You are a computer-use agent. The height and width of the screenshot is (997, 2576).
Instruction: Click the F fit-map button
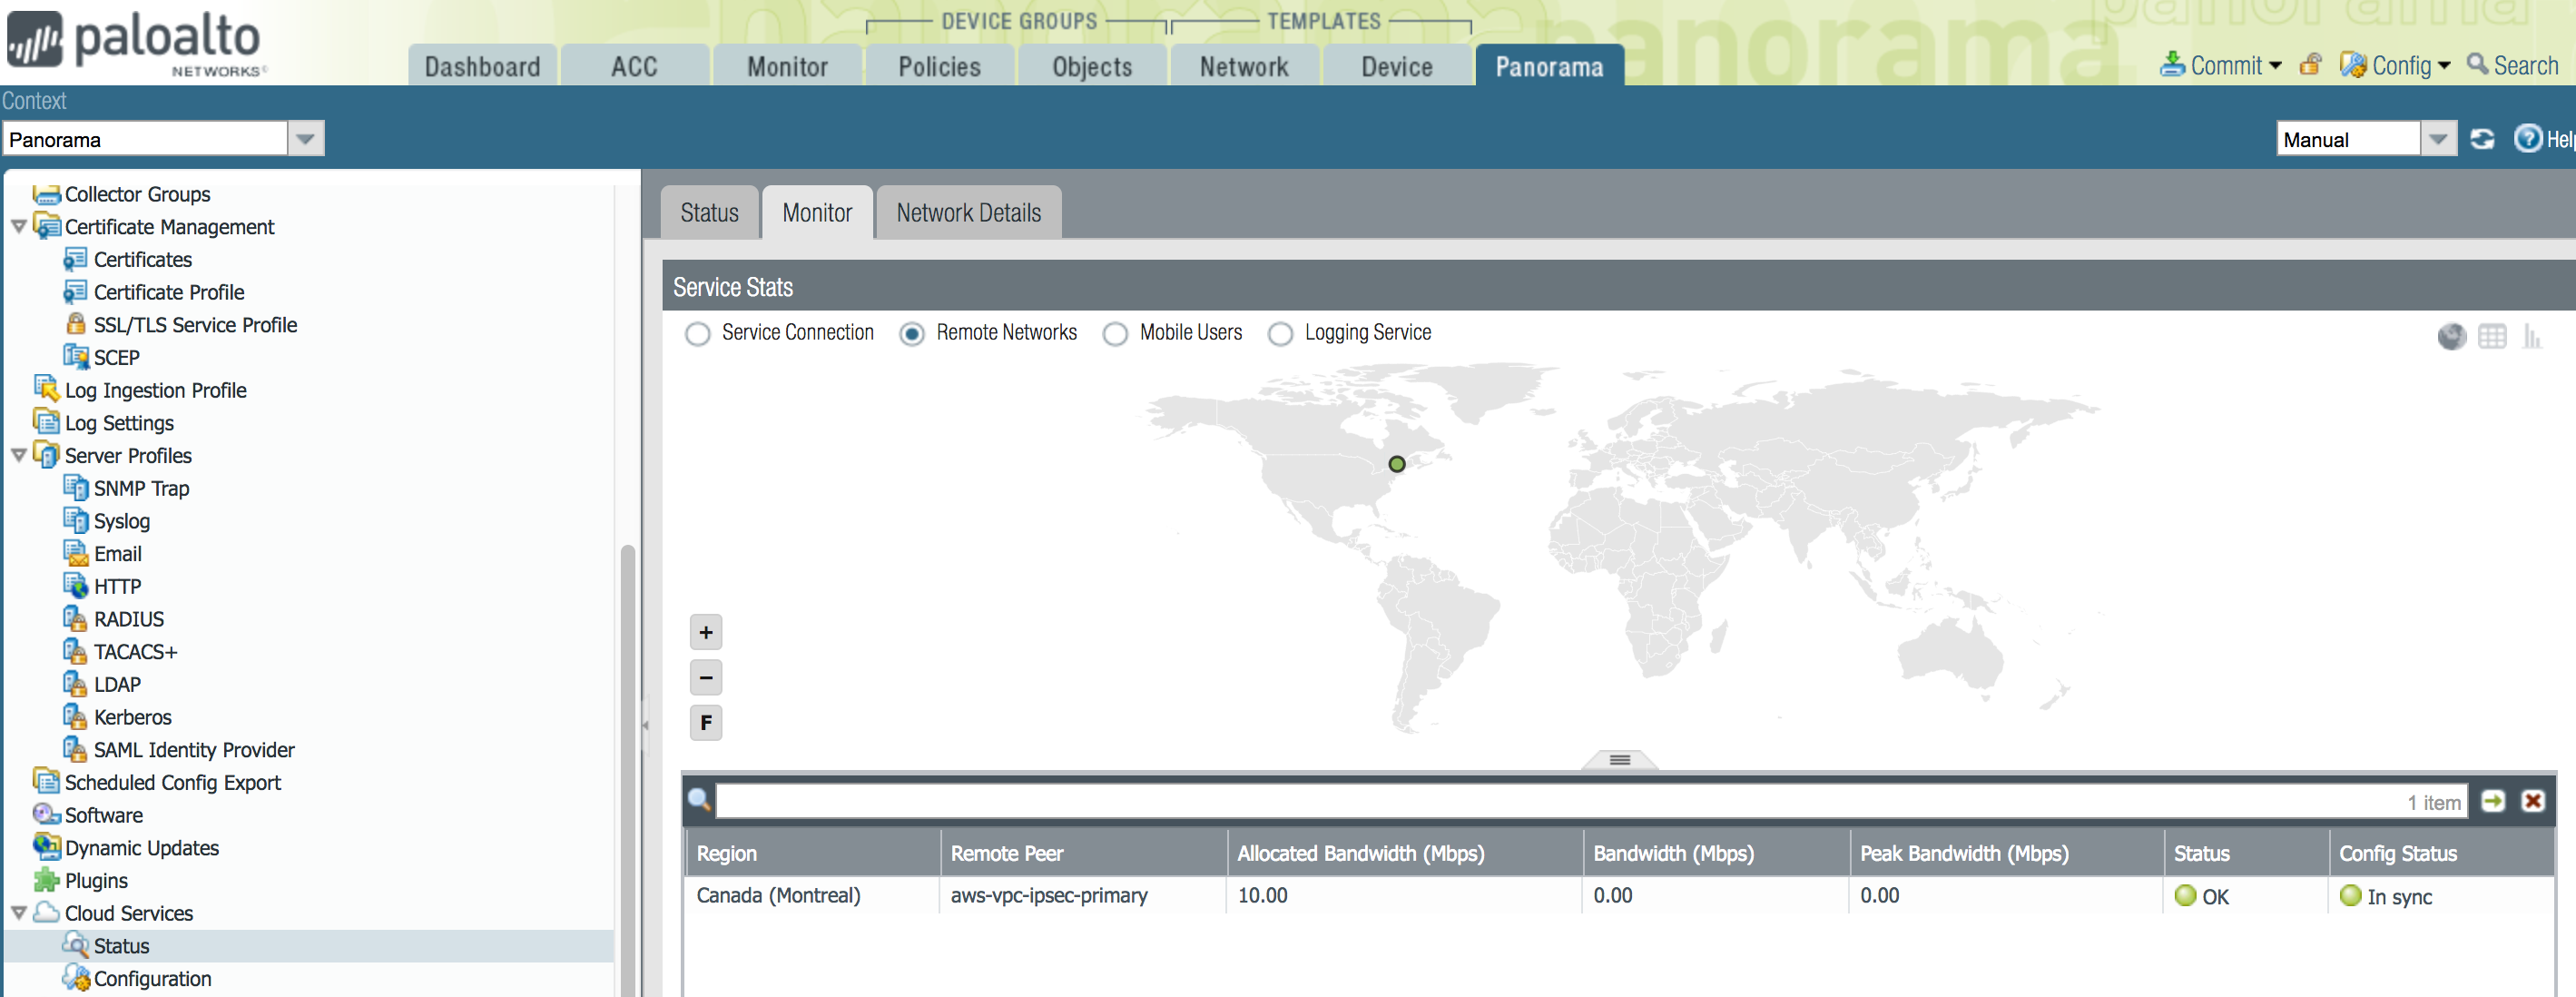tap(705, 722)
